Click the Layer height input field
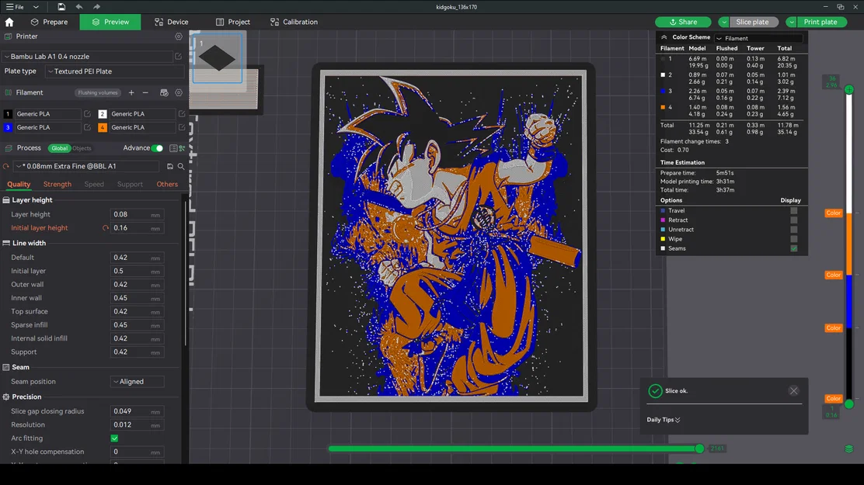 point(137,214)
